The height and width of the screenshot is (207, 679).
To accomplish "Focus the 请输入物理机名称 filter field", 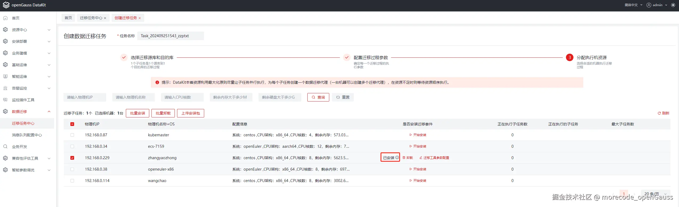I will 134,97.
